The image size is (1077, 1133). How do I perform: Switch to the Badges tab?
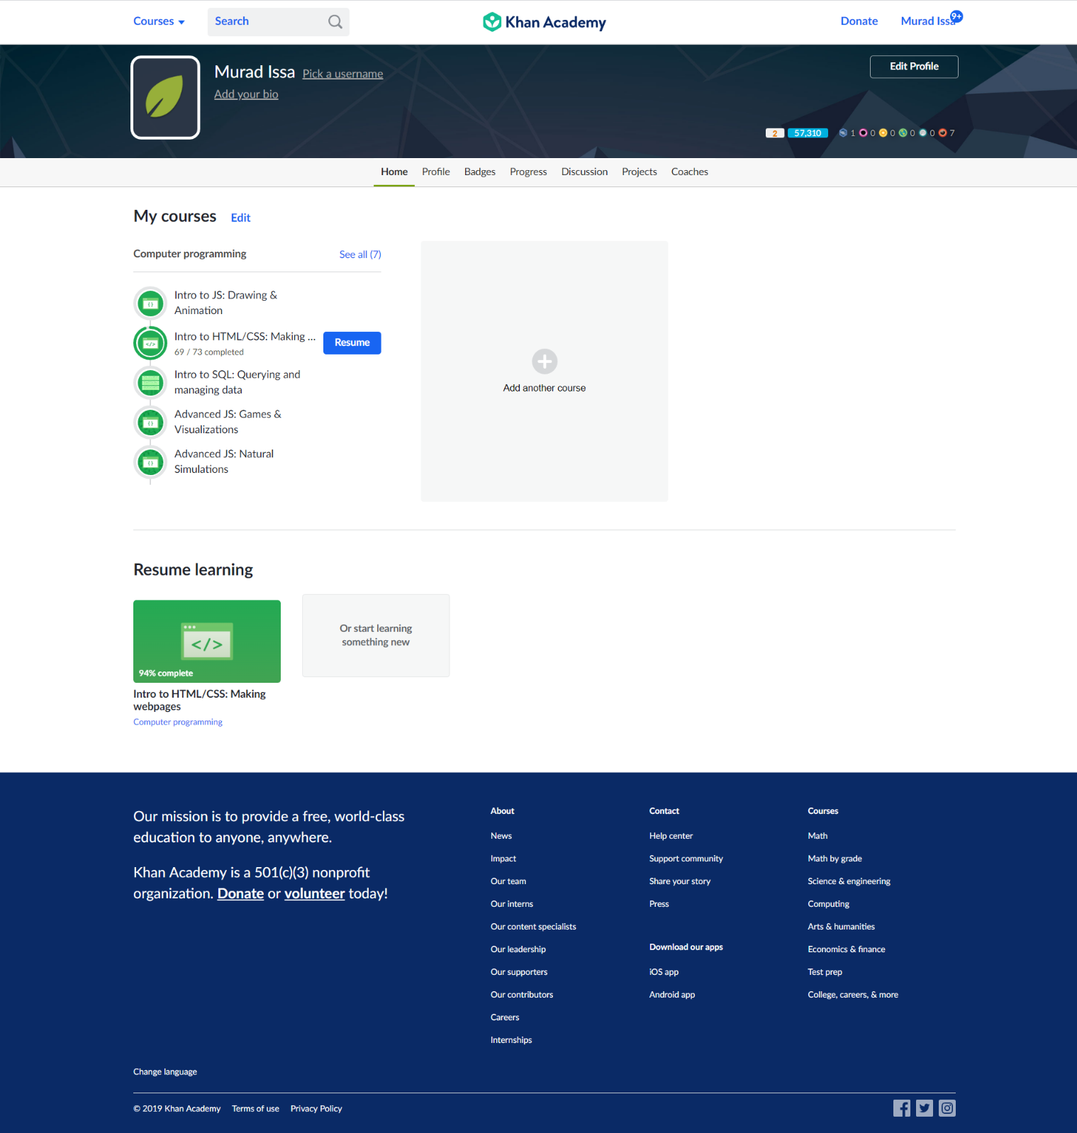pos(480,172)
